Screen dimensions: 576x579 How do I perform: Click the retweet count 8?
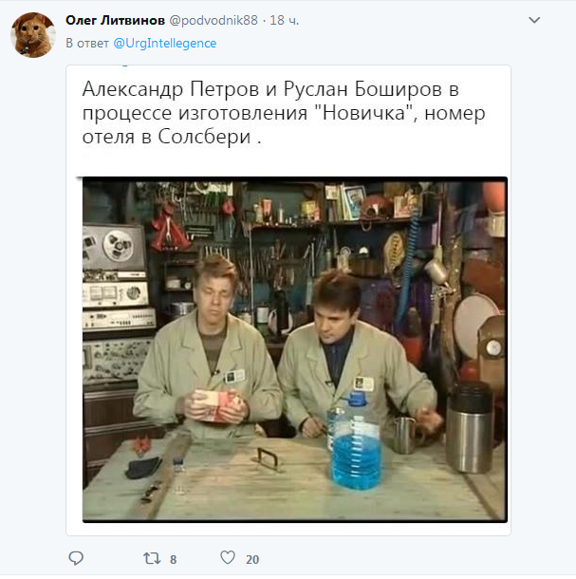(173, 559)
